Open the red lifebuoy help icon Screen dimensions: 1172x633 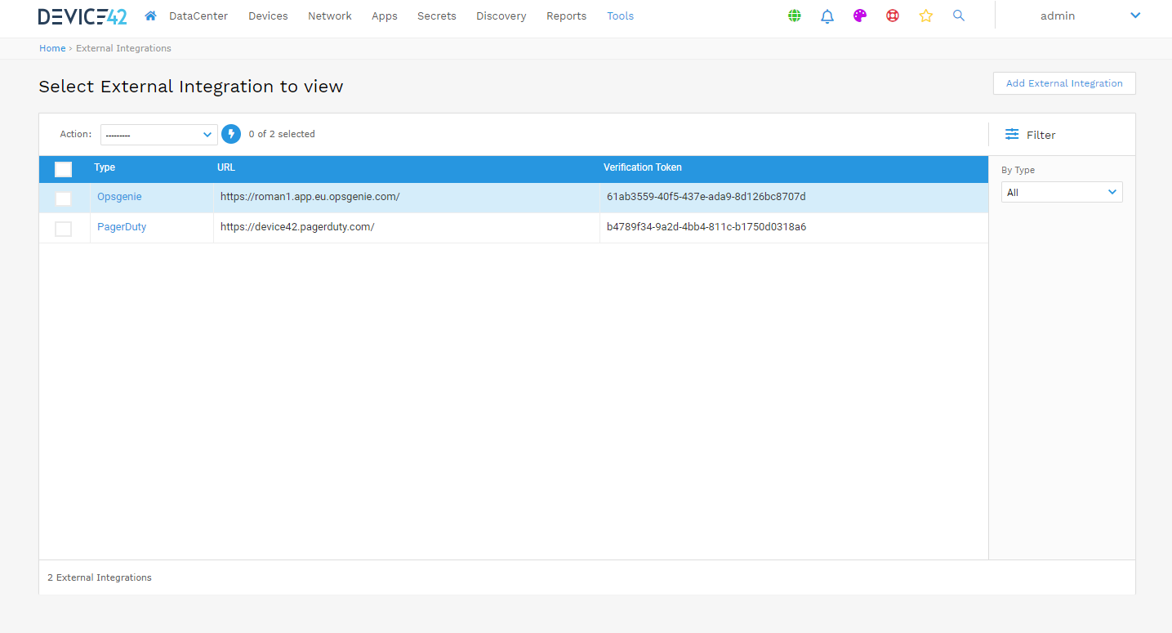pos(893,16)
